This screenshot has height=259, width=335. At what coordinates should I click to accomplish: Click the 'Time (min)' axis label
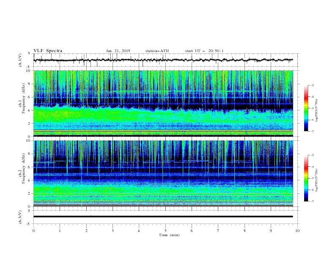click(169, 235)
